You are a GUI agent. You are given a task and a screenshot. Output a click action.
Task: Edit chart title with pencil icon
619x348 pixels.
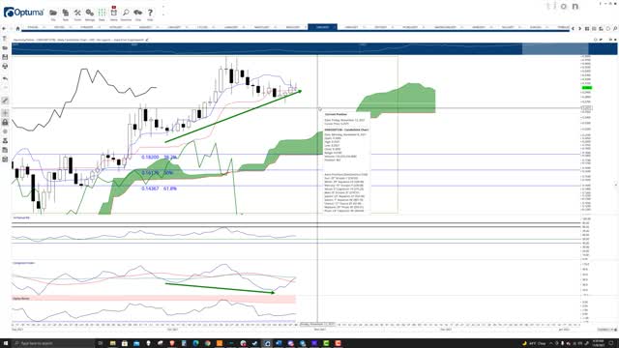tap(147, 40)
